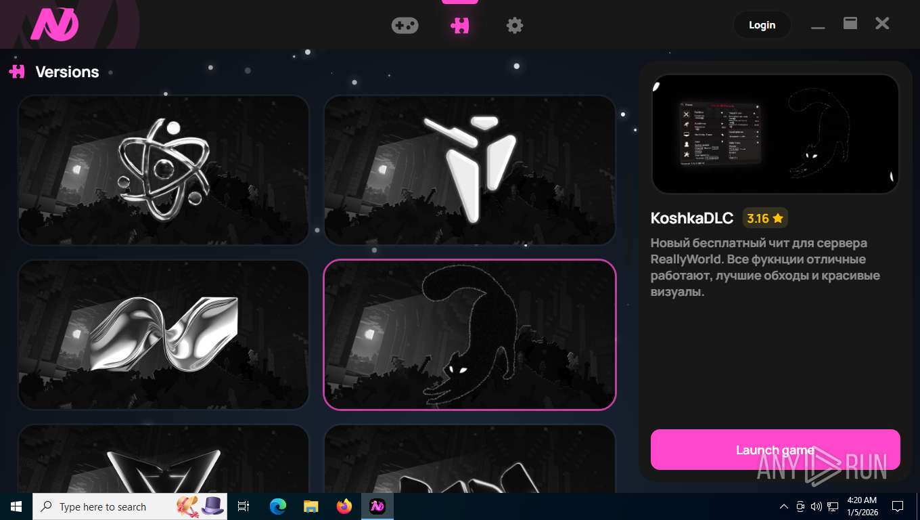This screenshot has width=920, height=520.
Task: Maximize the launcher window
Action: [850, 24]
